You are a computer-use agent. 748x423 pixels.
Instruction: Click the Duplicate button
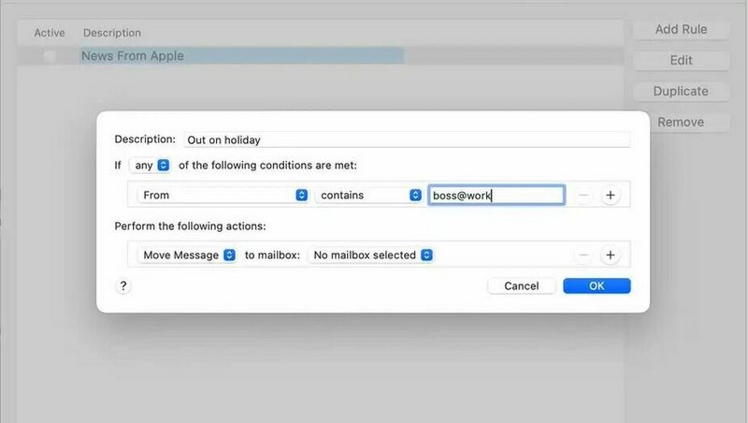tap(681, 92)
